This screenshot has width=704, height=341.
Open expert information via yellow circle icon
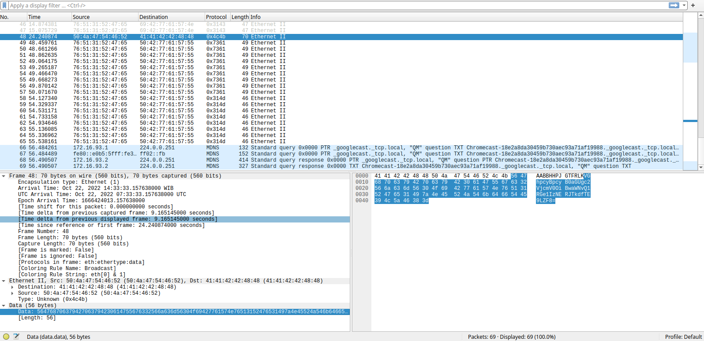[x=6, y=337]
